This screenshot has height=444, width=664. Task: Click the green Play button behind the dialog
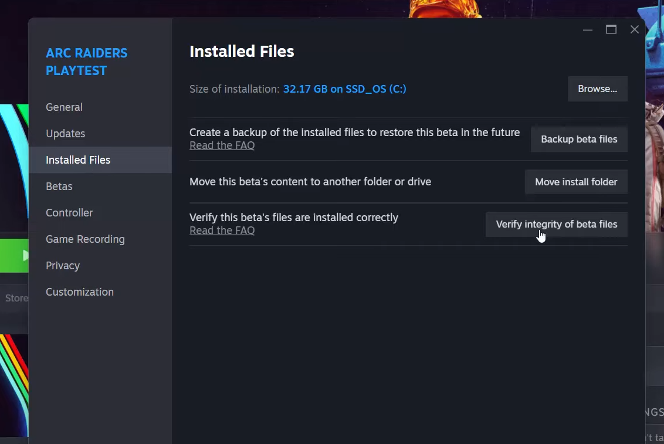(15, 255)
